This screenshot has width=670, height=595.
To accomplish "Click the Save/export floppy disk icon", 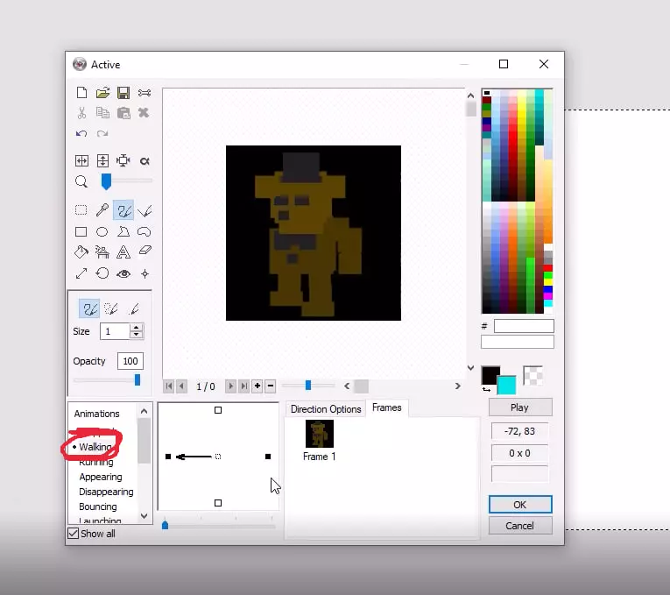I will (x=123, y=92).
